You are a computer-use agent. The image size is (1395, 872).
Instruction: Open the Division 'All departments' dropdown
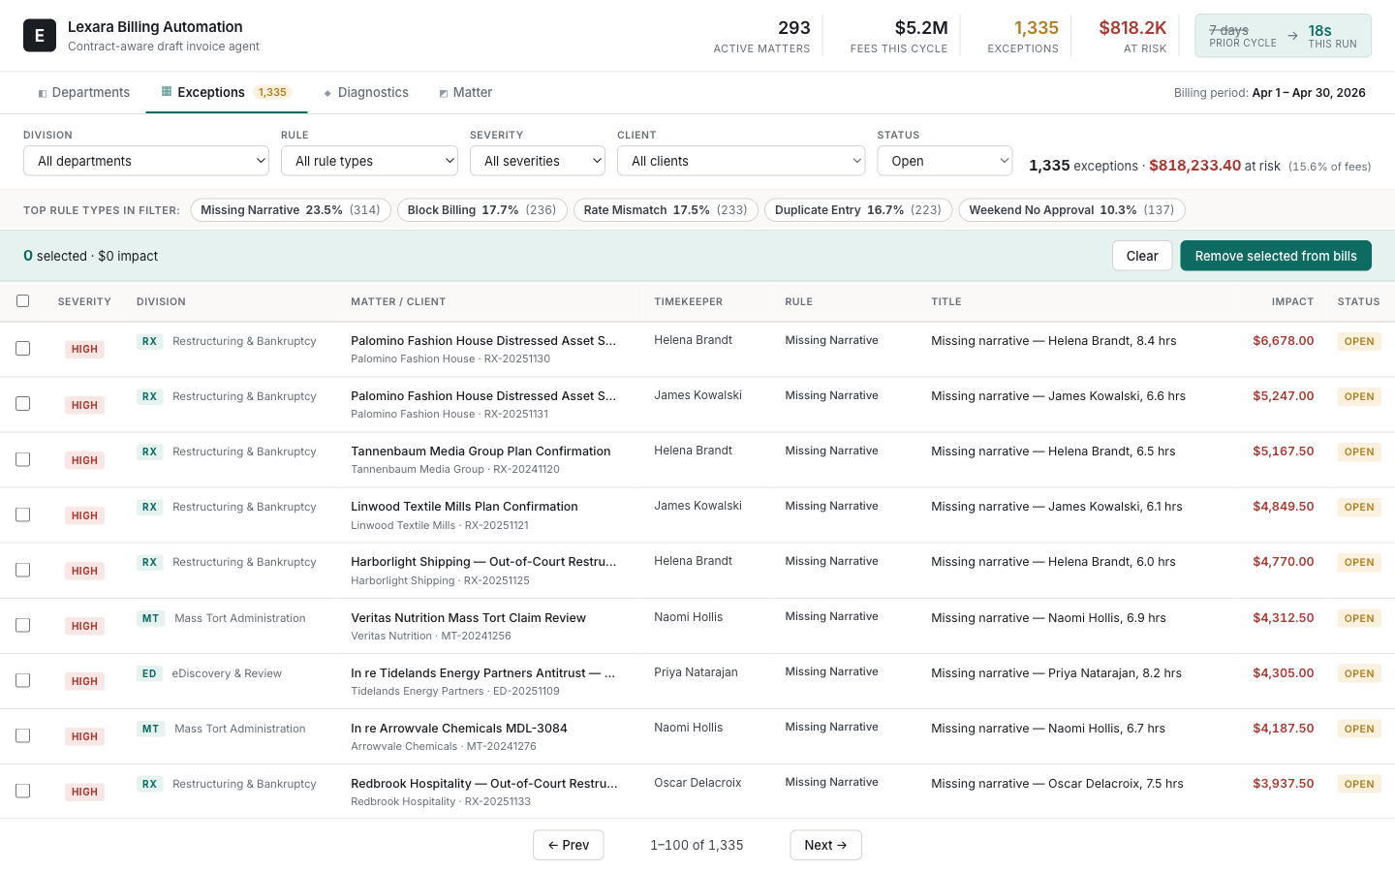point(146,161)
